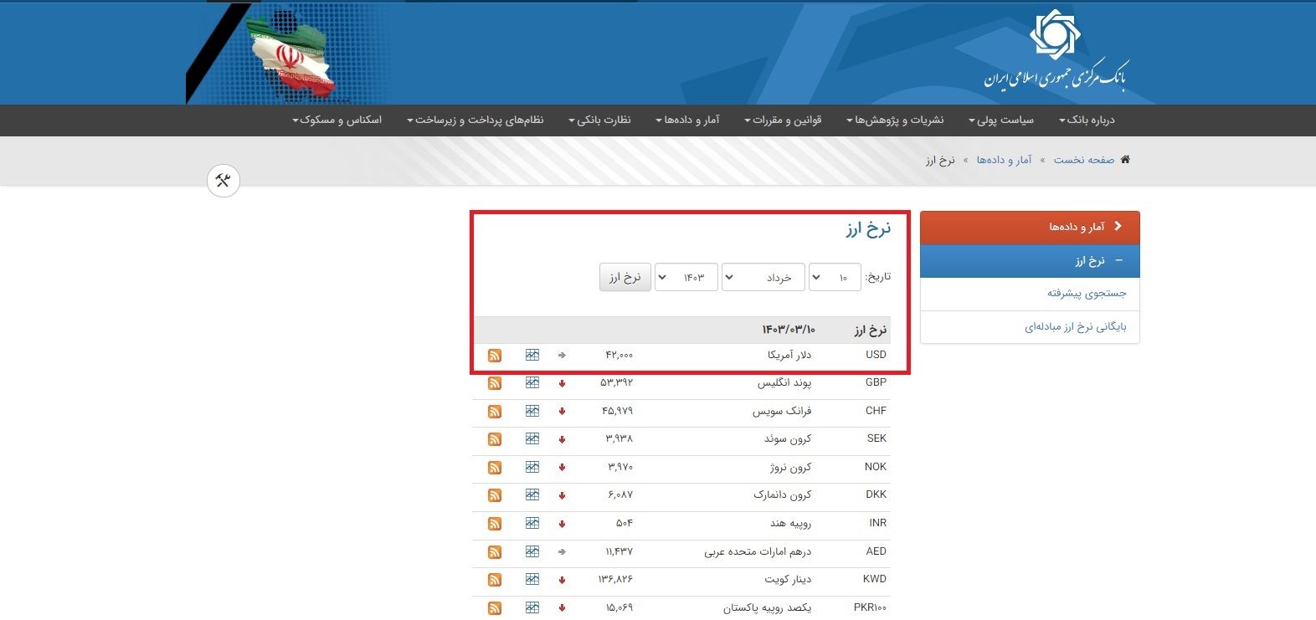Click the RSS feed icon for USD

point(495,356)
